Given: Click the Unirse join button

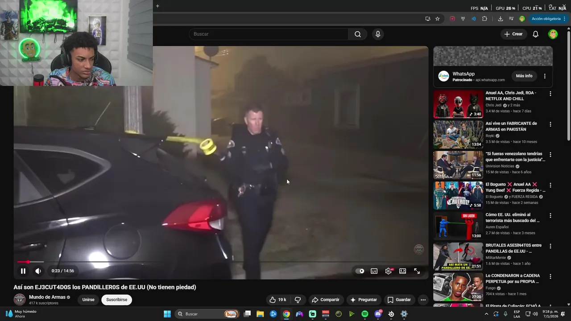Looking at the screenshot, I should click(x=88, y=300).
